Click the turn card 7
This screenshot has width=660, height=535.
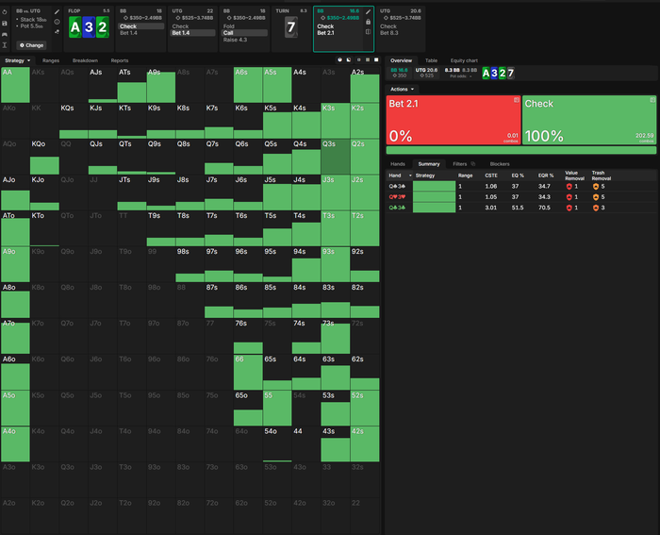(290, 27)
